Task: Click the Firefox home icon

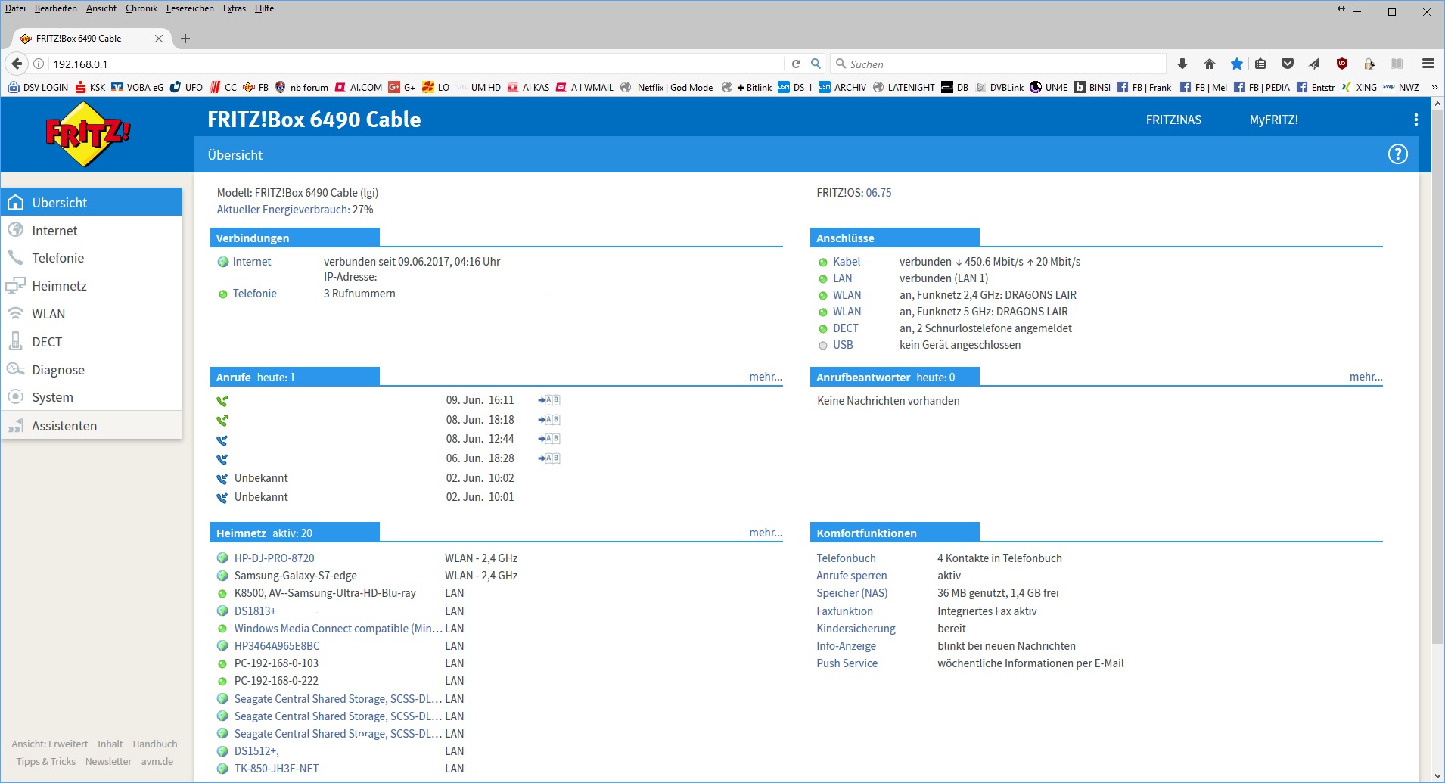Action: [1209, 64]
